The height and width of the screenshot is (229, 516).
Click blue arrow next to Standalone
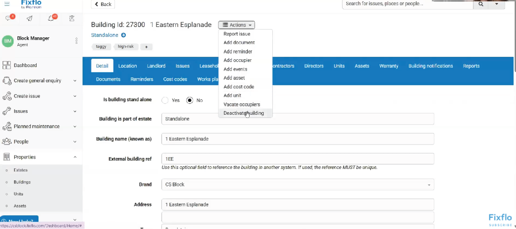123,35
